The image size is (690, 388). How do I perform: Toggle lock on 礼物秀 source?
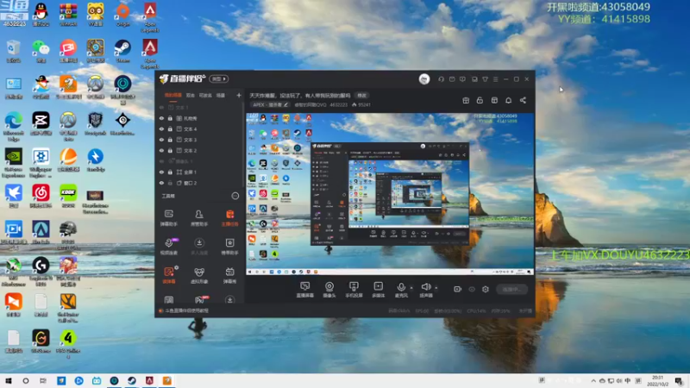(x=170, y=118)
